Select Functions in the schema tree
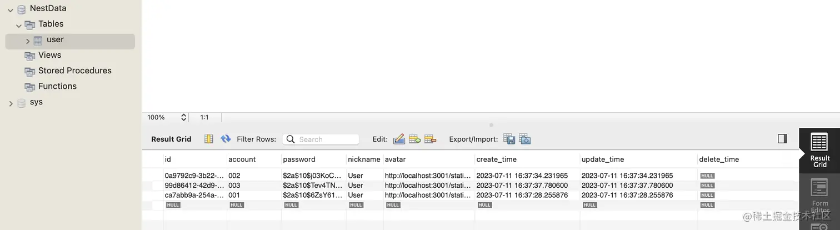The height and width of the screenshot is (230, 840). click(57, 86)
